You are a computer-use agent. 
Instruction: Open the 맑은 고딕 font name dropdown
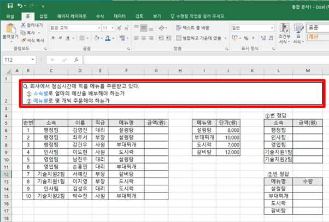99,28
